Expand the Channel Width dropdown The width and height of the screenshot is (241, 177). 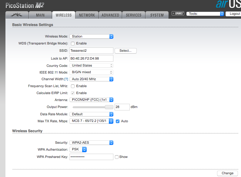pyautogui.click(x=92, y=79)
